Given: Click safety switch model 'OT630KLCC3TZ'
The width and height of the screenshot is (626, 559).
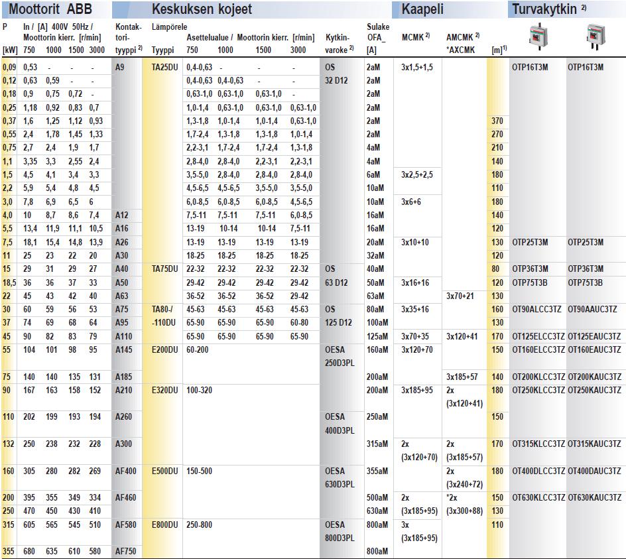Looking at the screenshot, I should point(538,498).
